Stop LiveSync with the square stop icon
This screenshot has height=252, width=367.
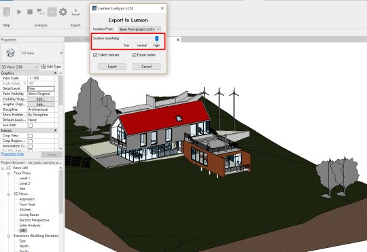pos(30,12)
